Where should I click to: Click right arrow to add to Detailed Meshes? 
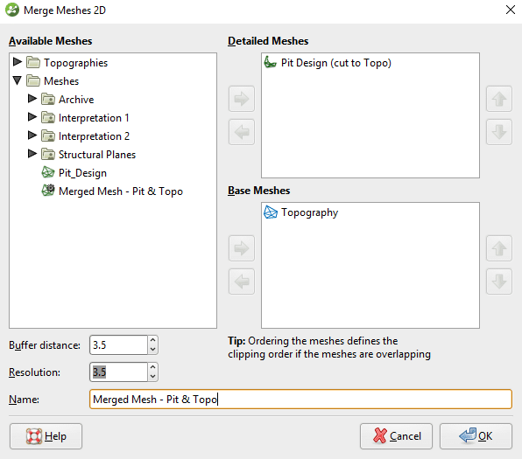coord(242,99)
